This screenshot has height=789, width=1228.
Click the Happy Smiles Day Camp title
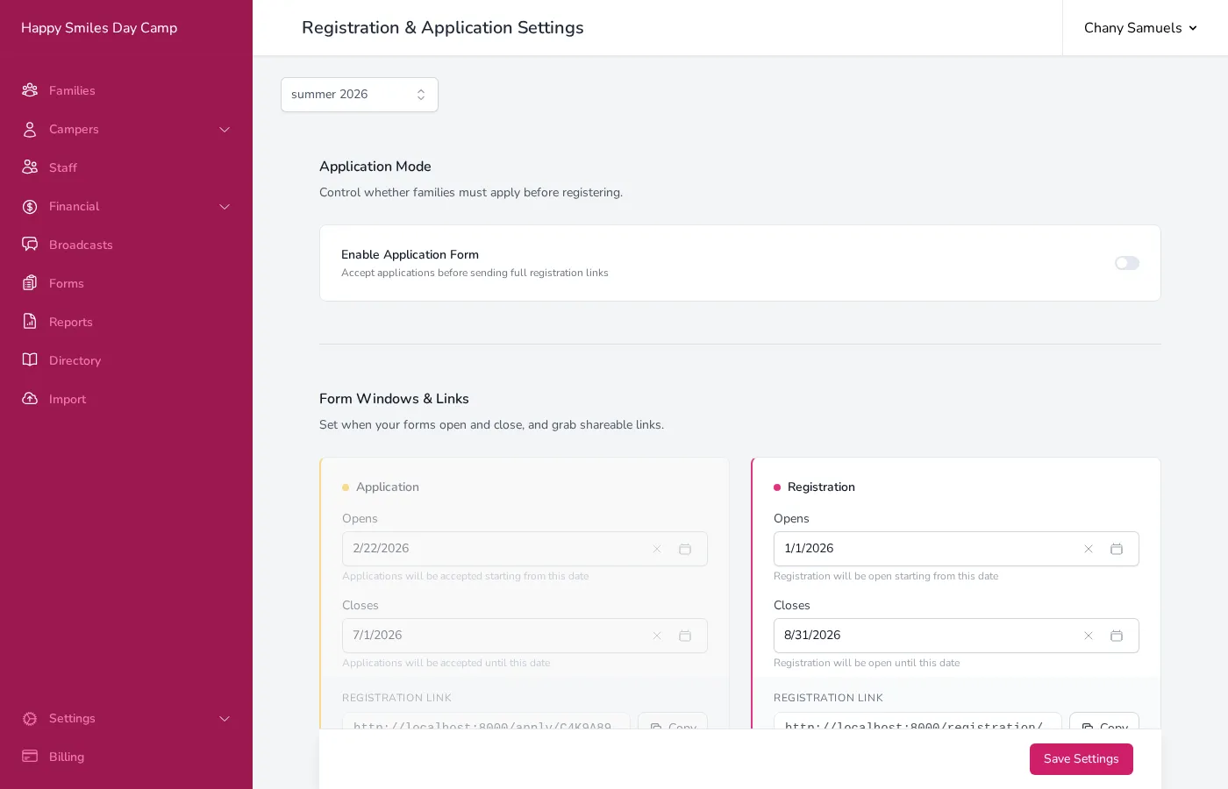[99, 28]
